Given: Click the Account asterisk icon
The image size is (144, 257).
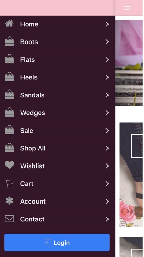Looking at the screenshot, I should (x=10, y=200).
